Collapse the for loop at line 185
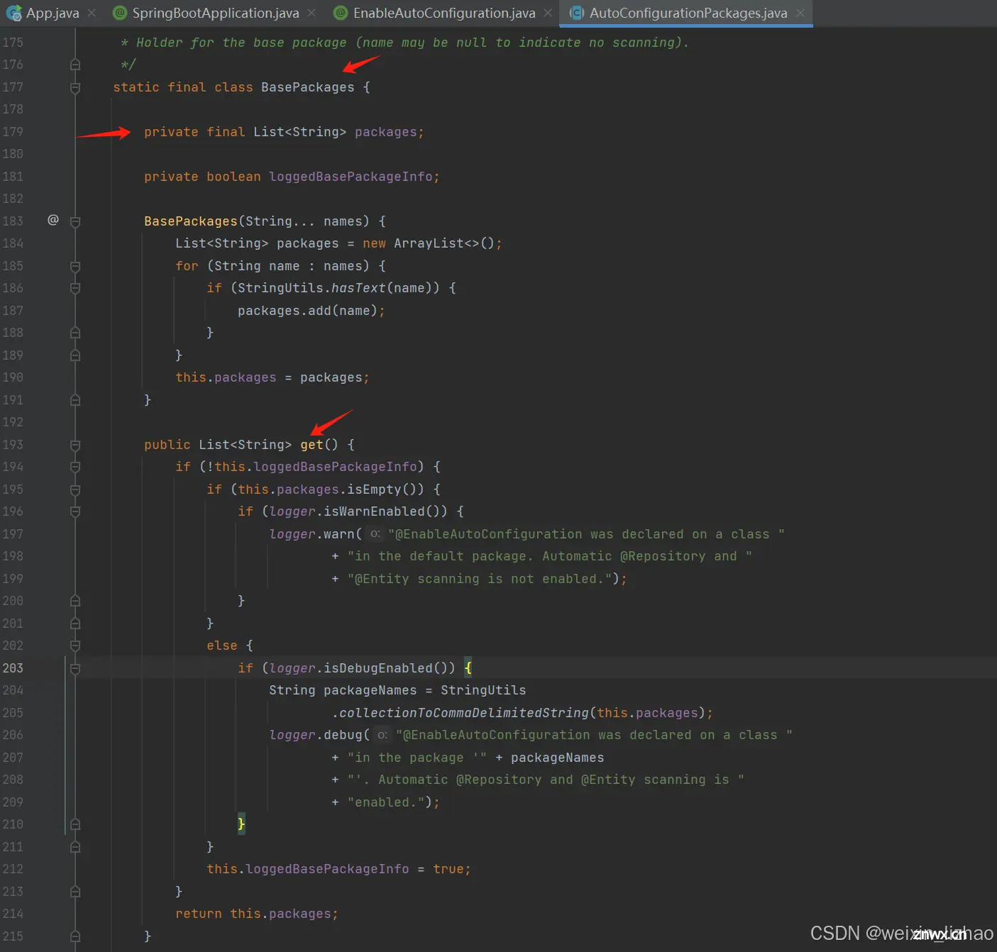The height and width of the screenshot is (952, 997). pyautogui.click(x=75, y=266)
